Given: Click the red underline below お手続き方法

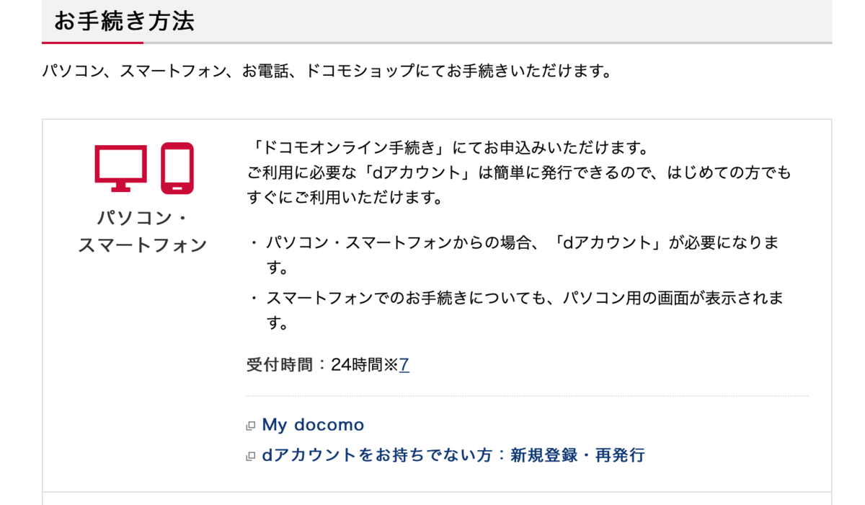Looking at the screenshot, I should pyautogui.click(x=92, y=42).
